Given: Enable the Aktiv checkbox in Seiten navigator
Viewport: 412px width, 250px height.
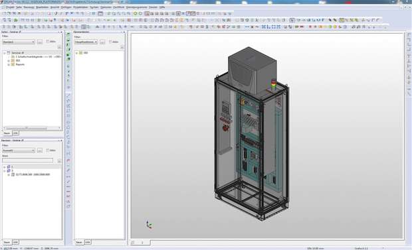Looking at the screenshot, I should click(x=48, y=42).
